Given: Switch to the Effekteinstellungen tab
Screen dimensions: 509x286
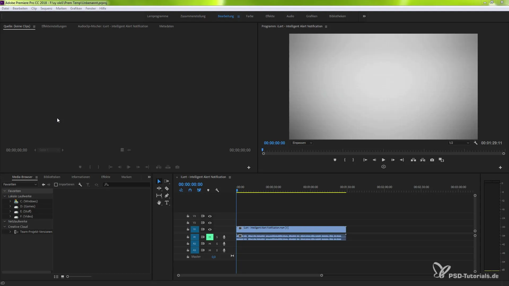Looking at the screenshot, I should (54, 26).
